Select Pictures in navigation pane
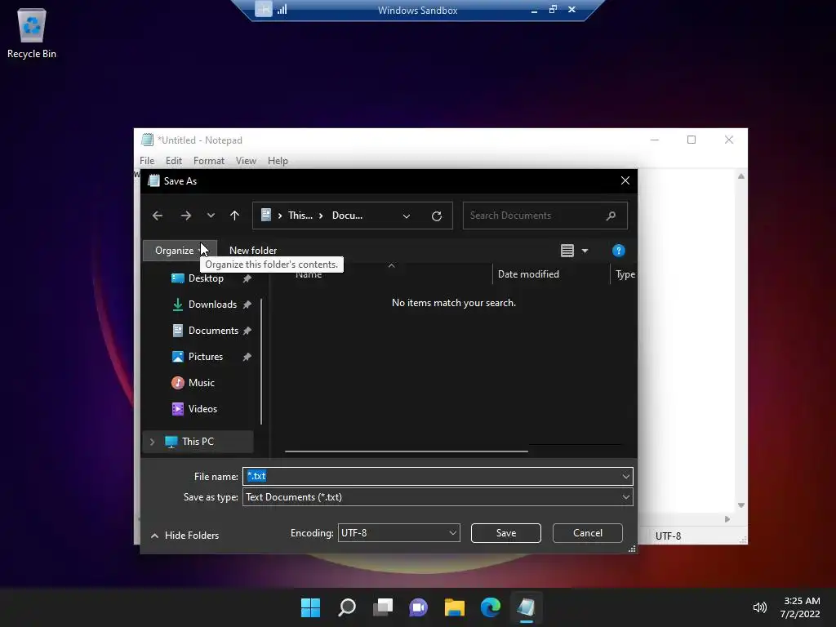 pyautogui.click(x=205, y=357)
